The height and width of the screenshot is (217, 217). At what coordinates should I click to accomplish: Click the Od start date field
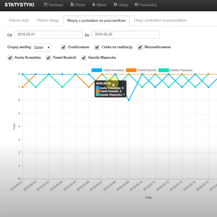coord(48,35)
